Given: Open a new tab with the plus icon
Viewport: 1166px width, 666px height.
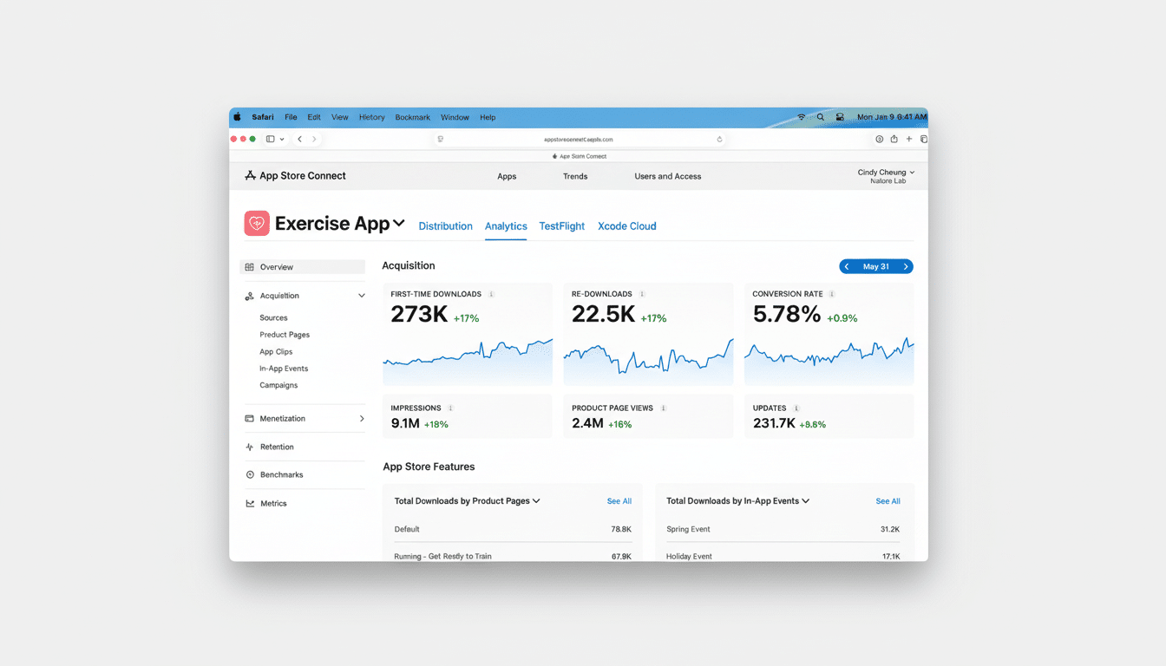Looking at the screenshot, I should (x=909, y=139).
